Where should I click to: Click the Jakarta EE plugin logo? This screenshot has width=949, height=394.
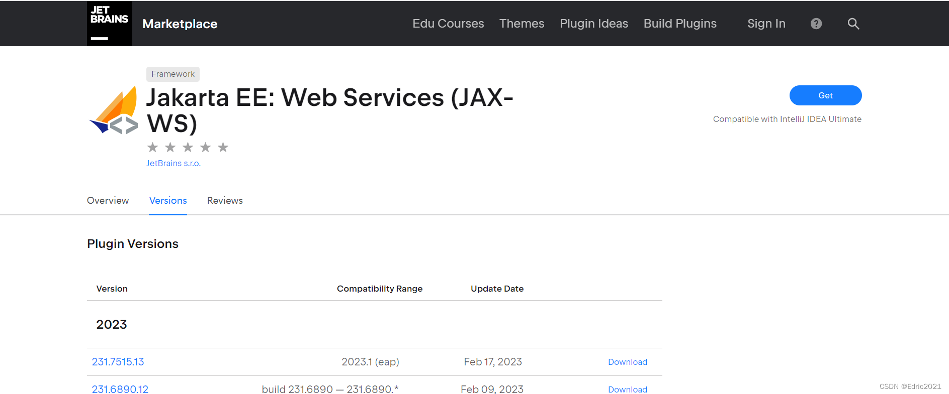click(114, 110)
